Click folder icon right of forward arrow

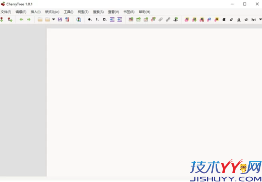coord(40,20)
